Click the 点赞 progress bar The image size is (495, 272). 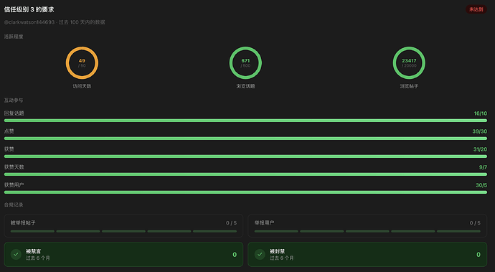point(245,139)
